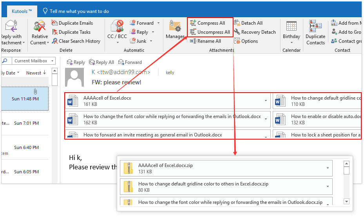This screenshot has width=364, height=218.
Task: Click sender K <ttw@addin99.com>
Action: pyautogui.click(x=121, y=72)
